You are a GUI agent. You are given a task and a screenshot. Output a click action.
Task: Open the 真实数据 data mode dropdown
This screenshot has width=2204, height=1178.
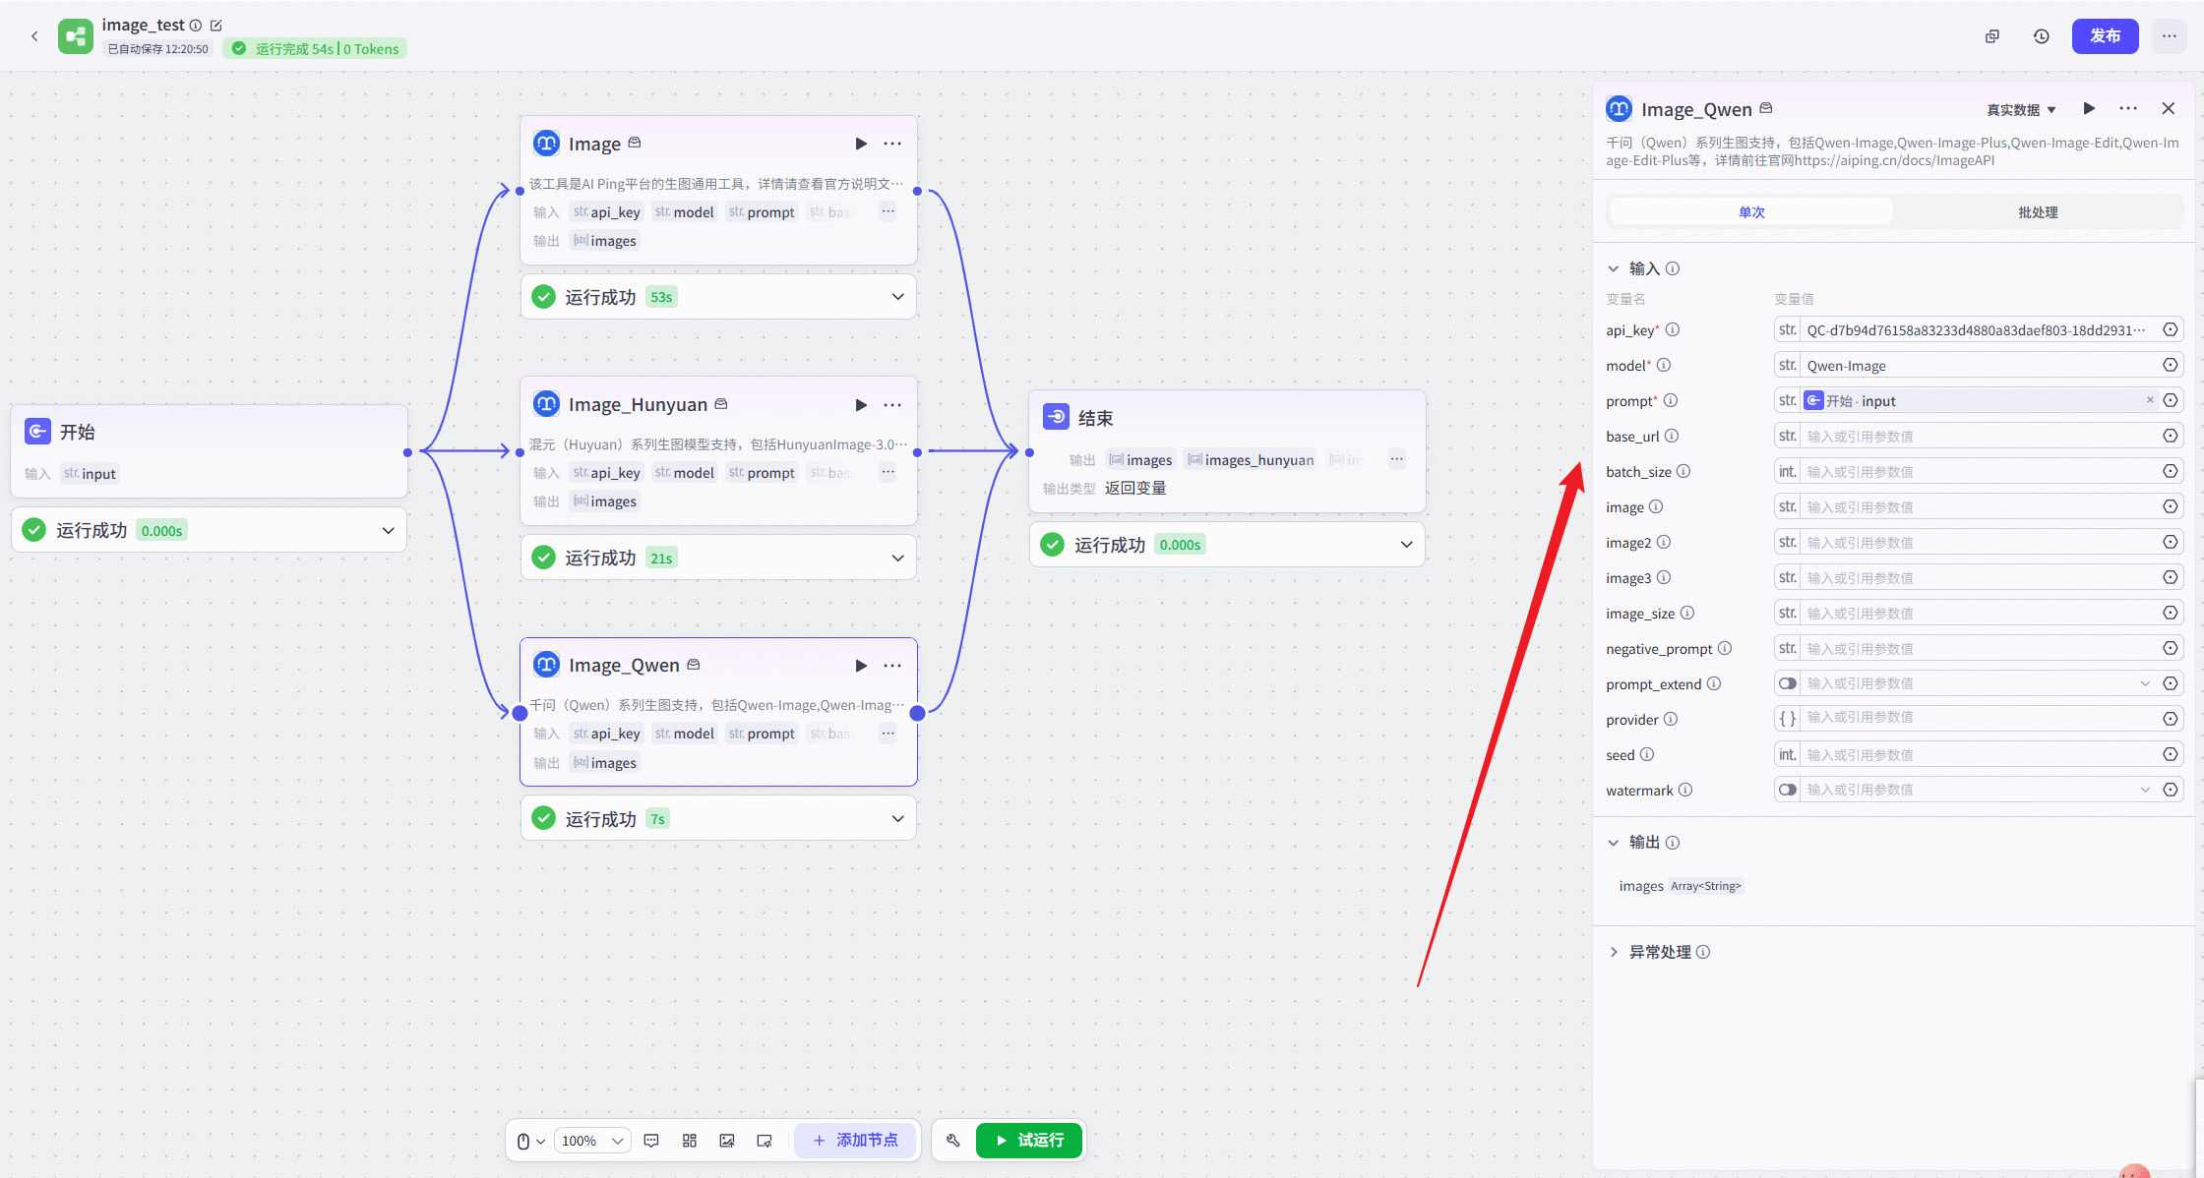coord(2021,110)
